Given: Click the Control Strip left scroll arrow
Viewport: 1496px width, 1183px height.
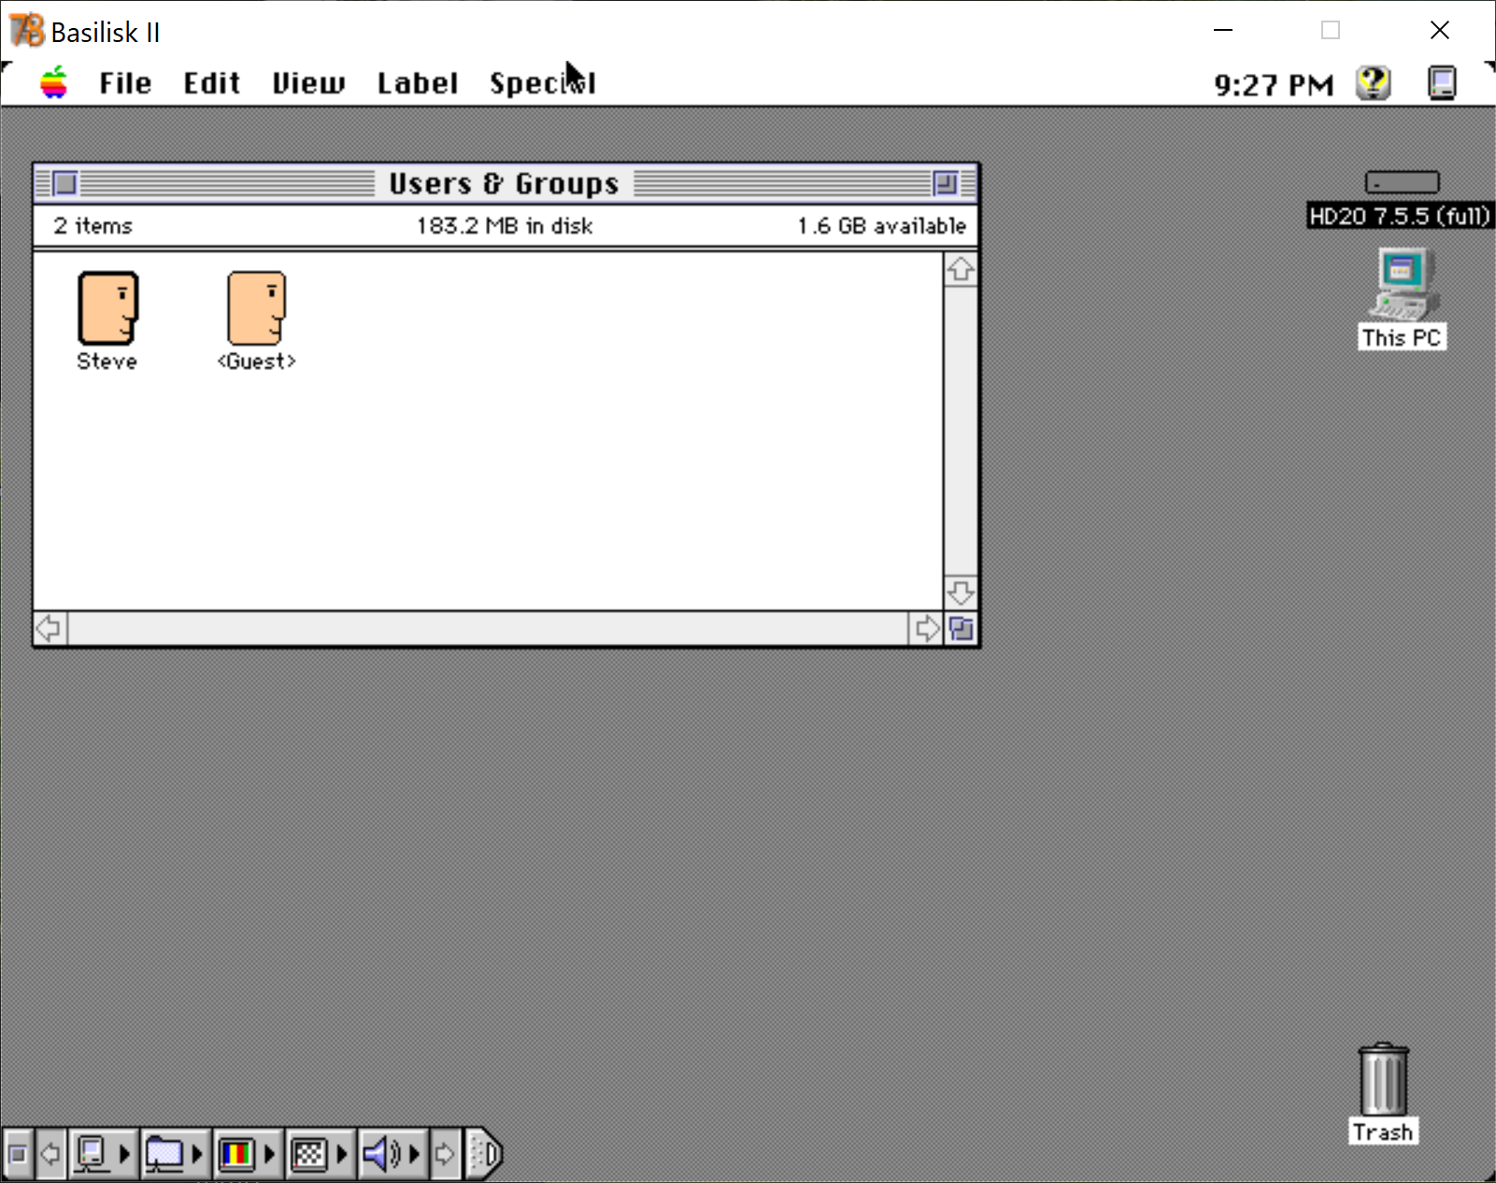Looking at the screenshot, I should [x=50, y=1154].
